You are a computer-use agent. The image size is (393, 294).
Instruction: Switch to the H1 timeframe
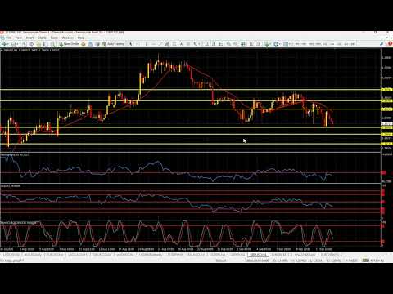click(325, 44)
